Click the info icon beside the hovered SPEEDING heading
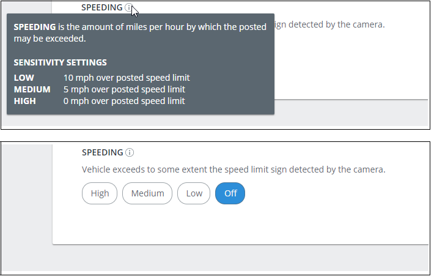 tap(129, 7)
